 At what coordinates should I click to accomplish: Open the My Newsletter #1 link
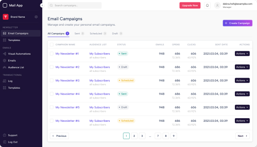pos(67,54)
